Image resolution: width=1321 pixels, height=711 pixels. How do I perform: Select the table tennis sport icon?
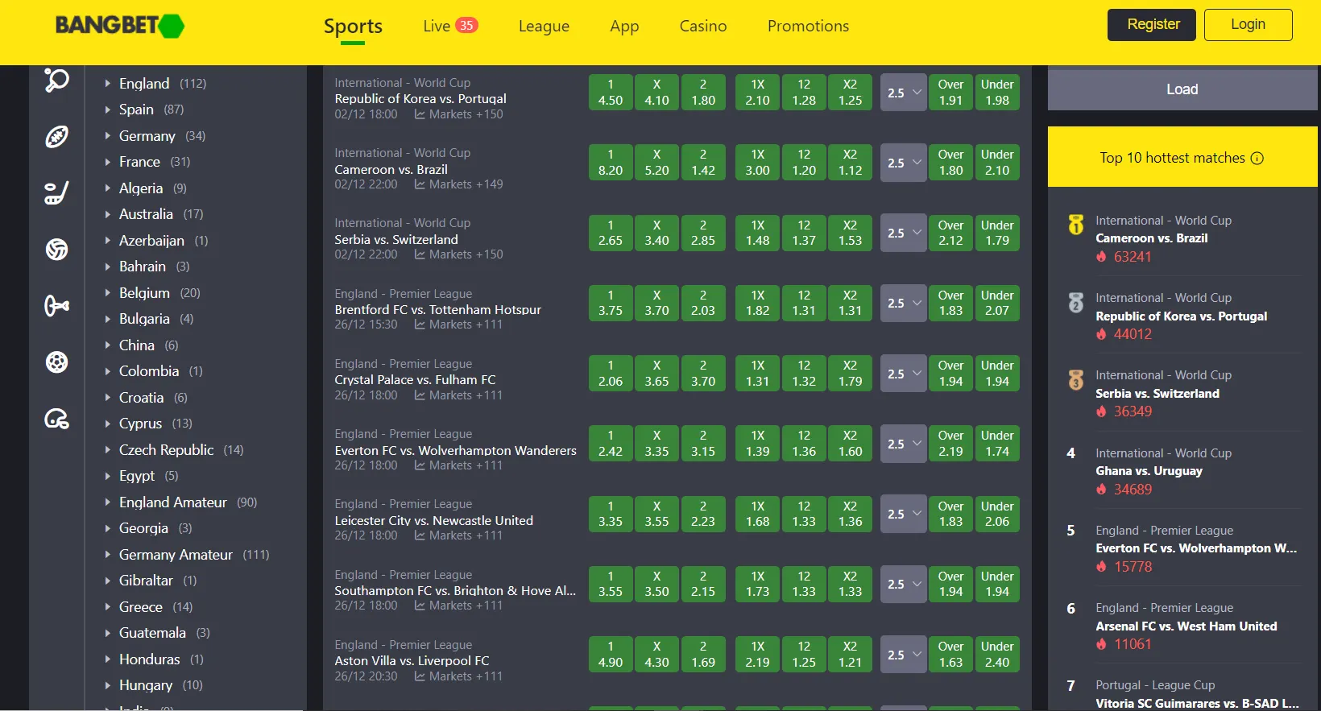coord(56,80)
